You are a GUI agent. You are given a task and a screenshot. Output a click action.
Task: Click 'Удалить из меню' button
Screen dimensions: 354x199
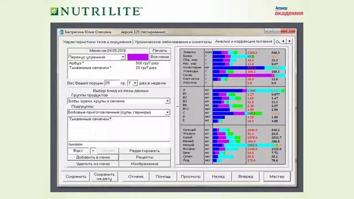tap(93, 164)
